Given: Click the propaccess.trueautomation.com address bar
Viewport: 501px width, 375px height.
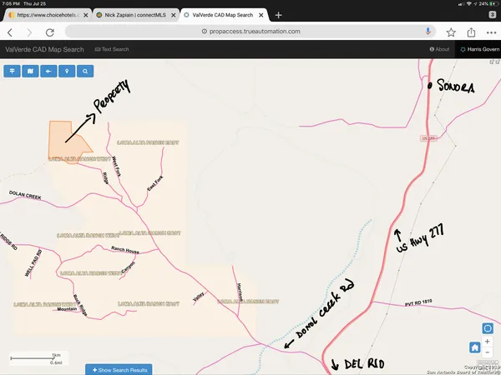Looking at the screenshot, I should click(x=250, y=32).
